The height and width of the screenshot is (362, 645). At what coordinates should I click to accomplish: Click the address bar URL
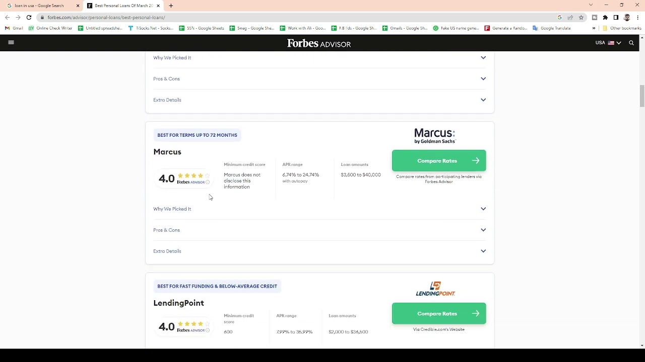[x=106, y=18]
